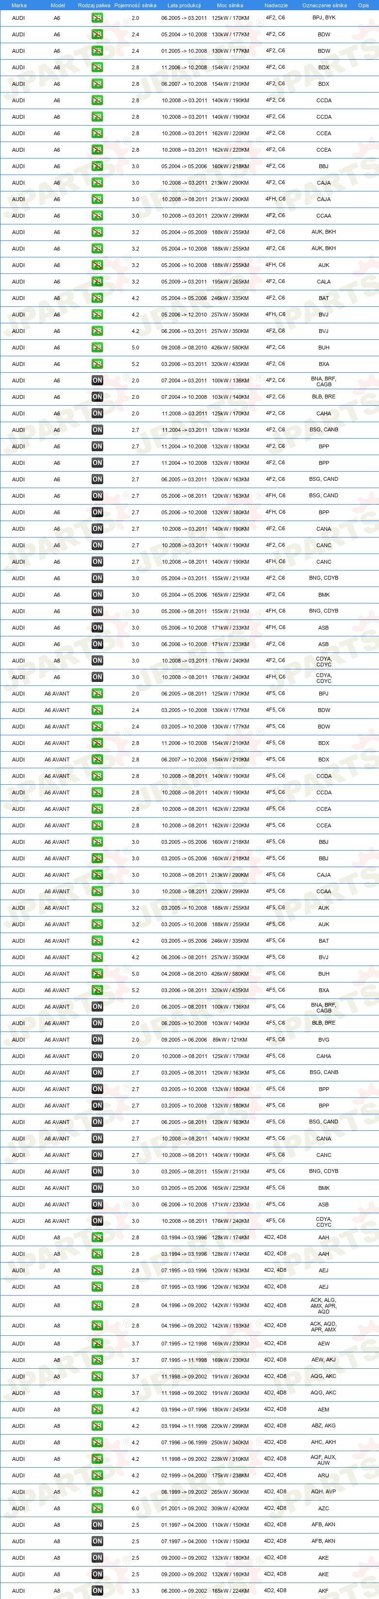Select the Lata produkcji column header

[184, 5]
